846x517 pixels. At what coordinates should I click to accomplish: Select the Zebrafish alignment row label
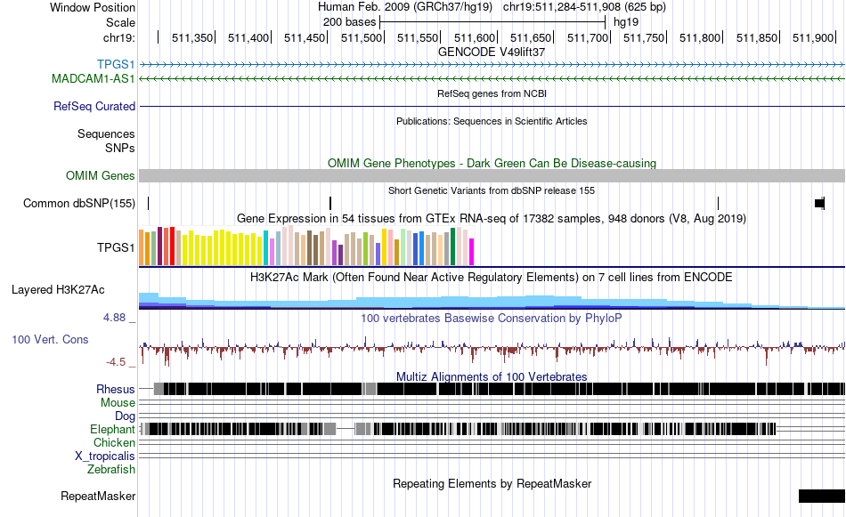(x=111, y=470)
